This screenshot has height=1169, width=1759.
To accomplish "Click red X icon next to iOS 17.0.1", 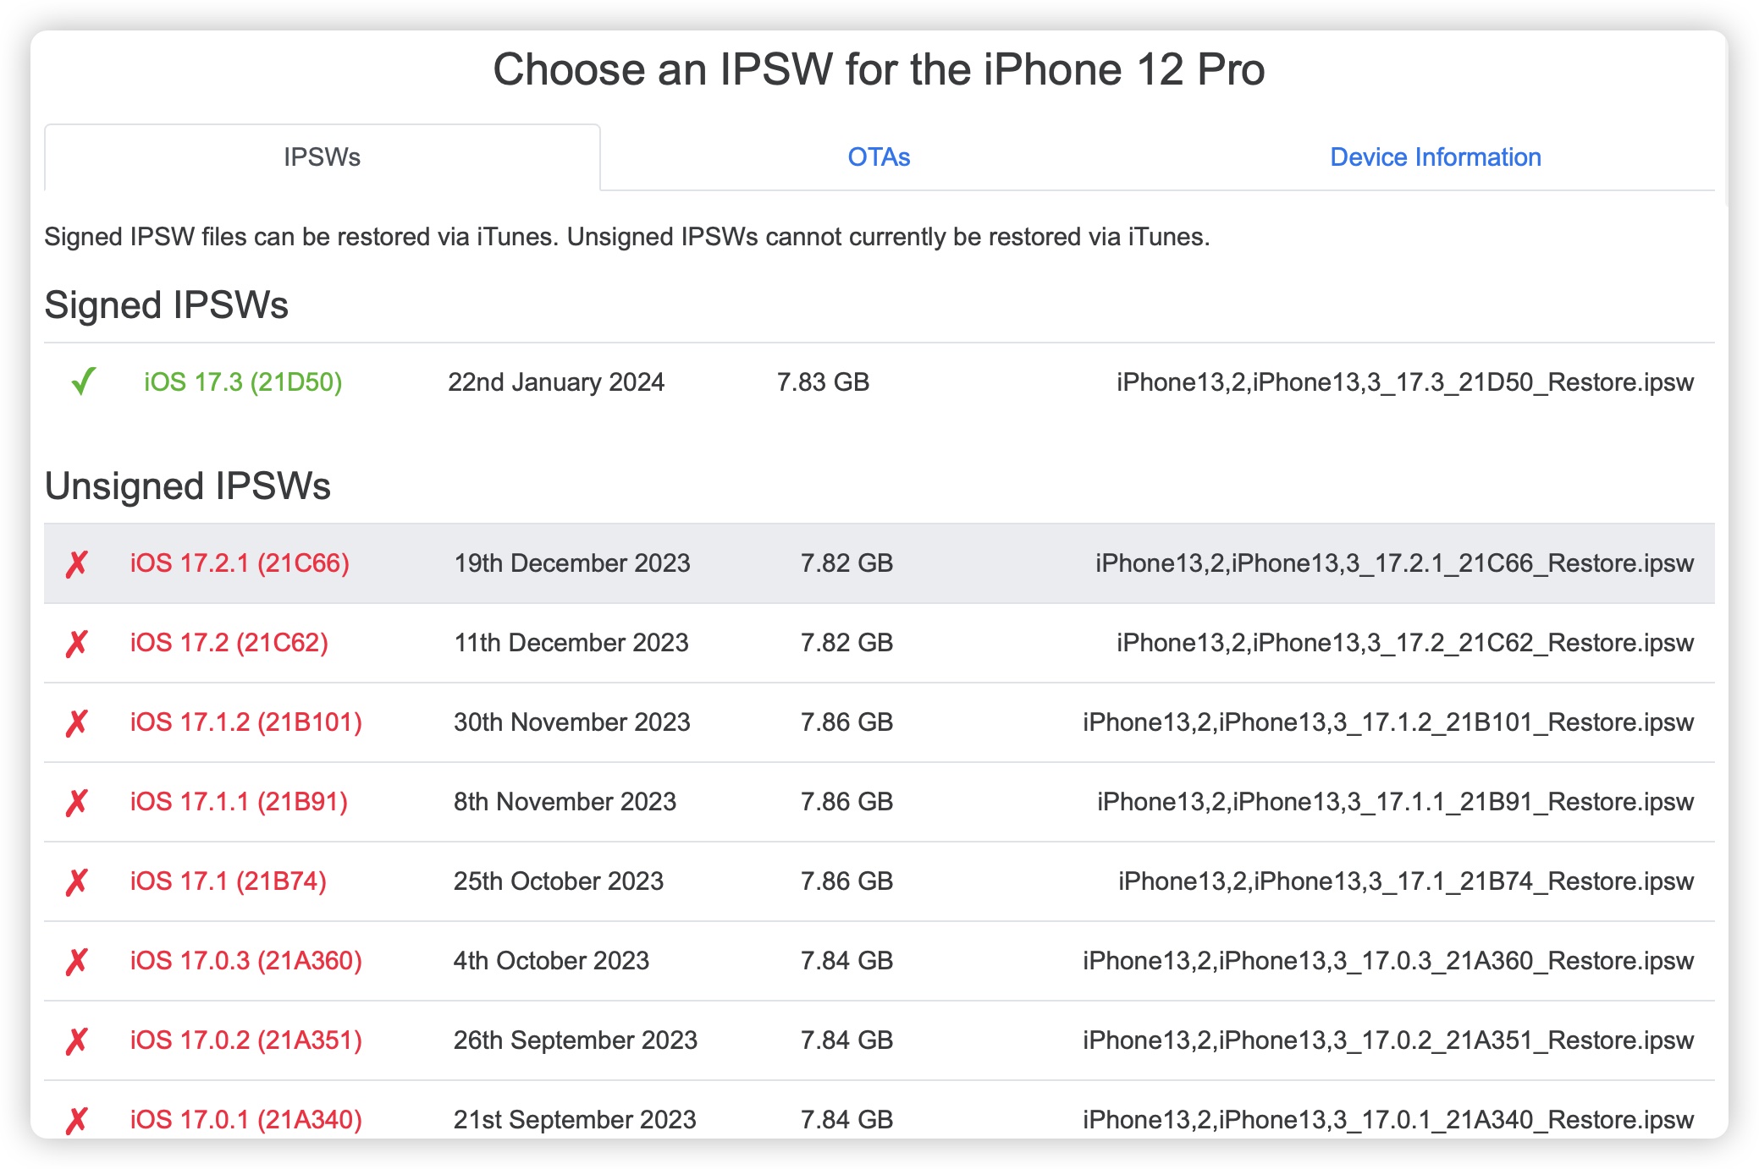I will pos(77,1120).
